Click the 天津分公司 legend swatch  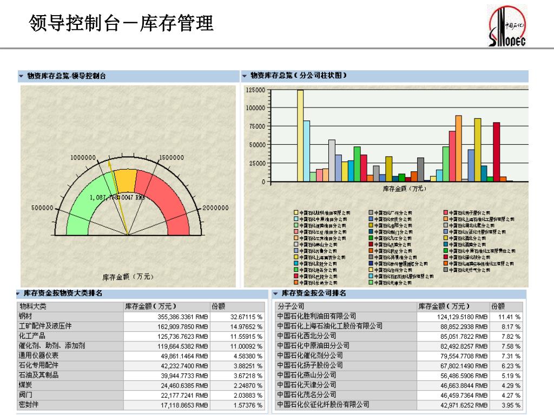pos(371,283)
